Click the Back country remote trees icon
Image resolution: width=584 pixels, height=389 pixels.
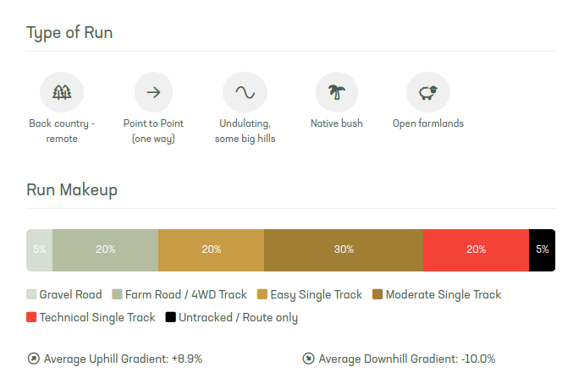(62, 92)
